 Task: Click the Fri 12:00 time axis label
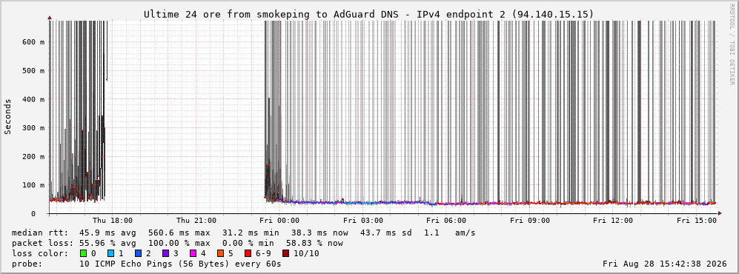click(613, 221)
